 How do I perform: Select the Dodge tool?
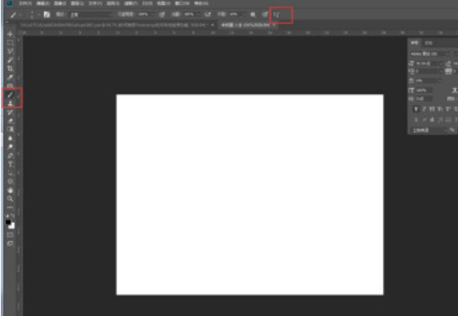(x=10, y=146)
